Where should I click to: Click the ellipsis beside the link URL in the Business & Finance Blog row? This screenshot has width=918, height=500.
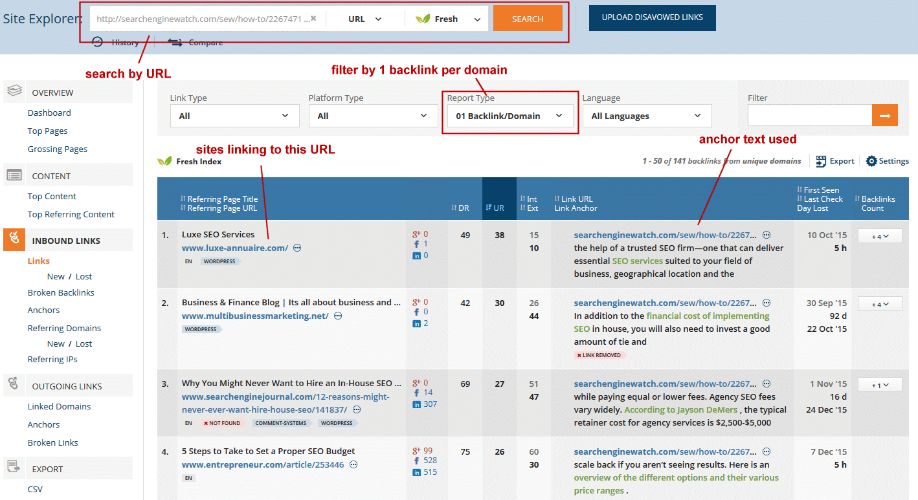pos(767,303)
